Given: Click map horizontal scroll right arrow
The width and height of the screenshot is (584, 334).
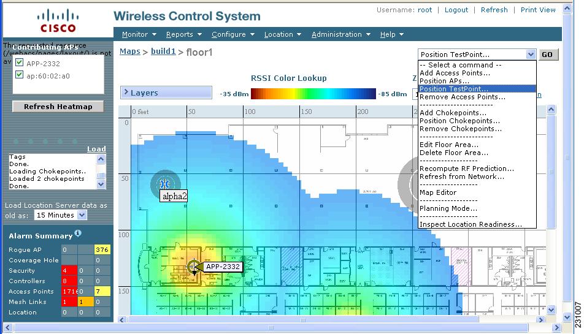Looking at the screenshot, I should [541, 319].
